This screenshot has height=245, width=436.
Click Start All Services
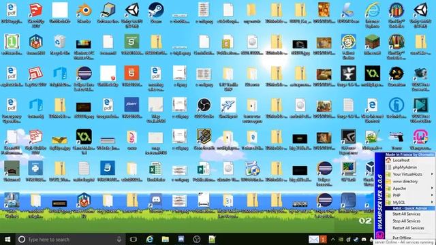[406, 214]
